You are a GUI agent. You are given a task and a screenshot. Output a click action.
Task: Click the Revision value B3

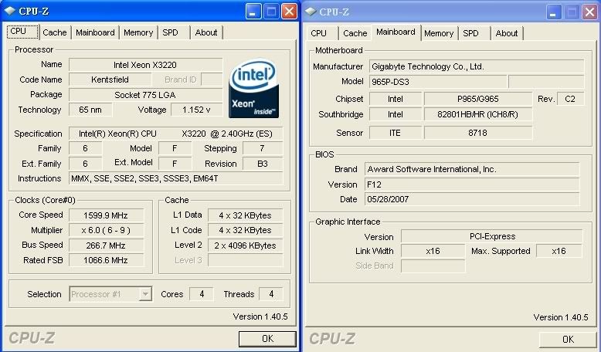coord(263,164)
